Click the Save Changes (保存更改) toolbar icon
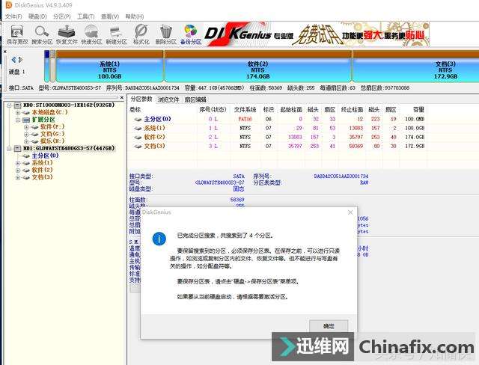The image size is (479, 365). pyautogui.click(x=17, y=34)
